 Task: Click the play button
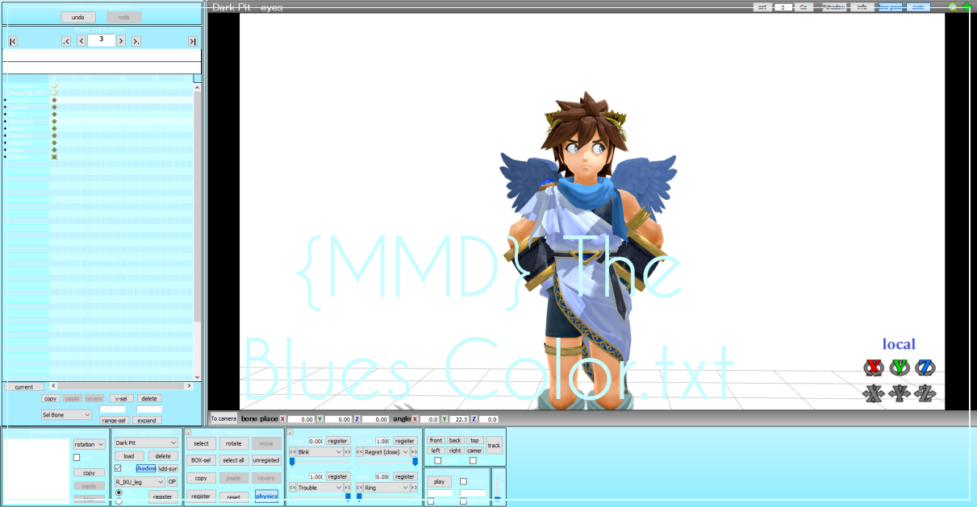pyautogui.click(x=438, y=481)
